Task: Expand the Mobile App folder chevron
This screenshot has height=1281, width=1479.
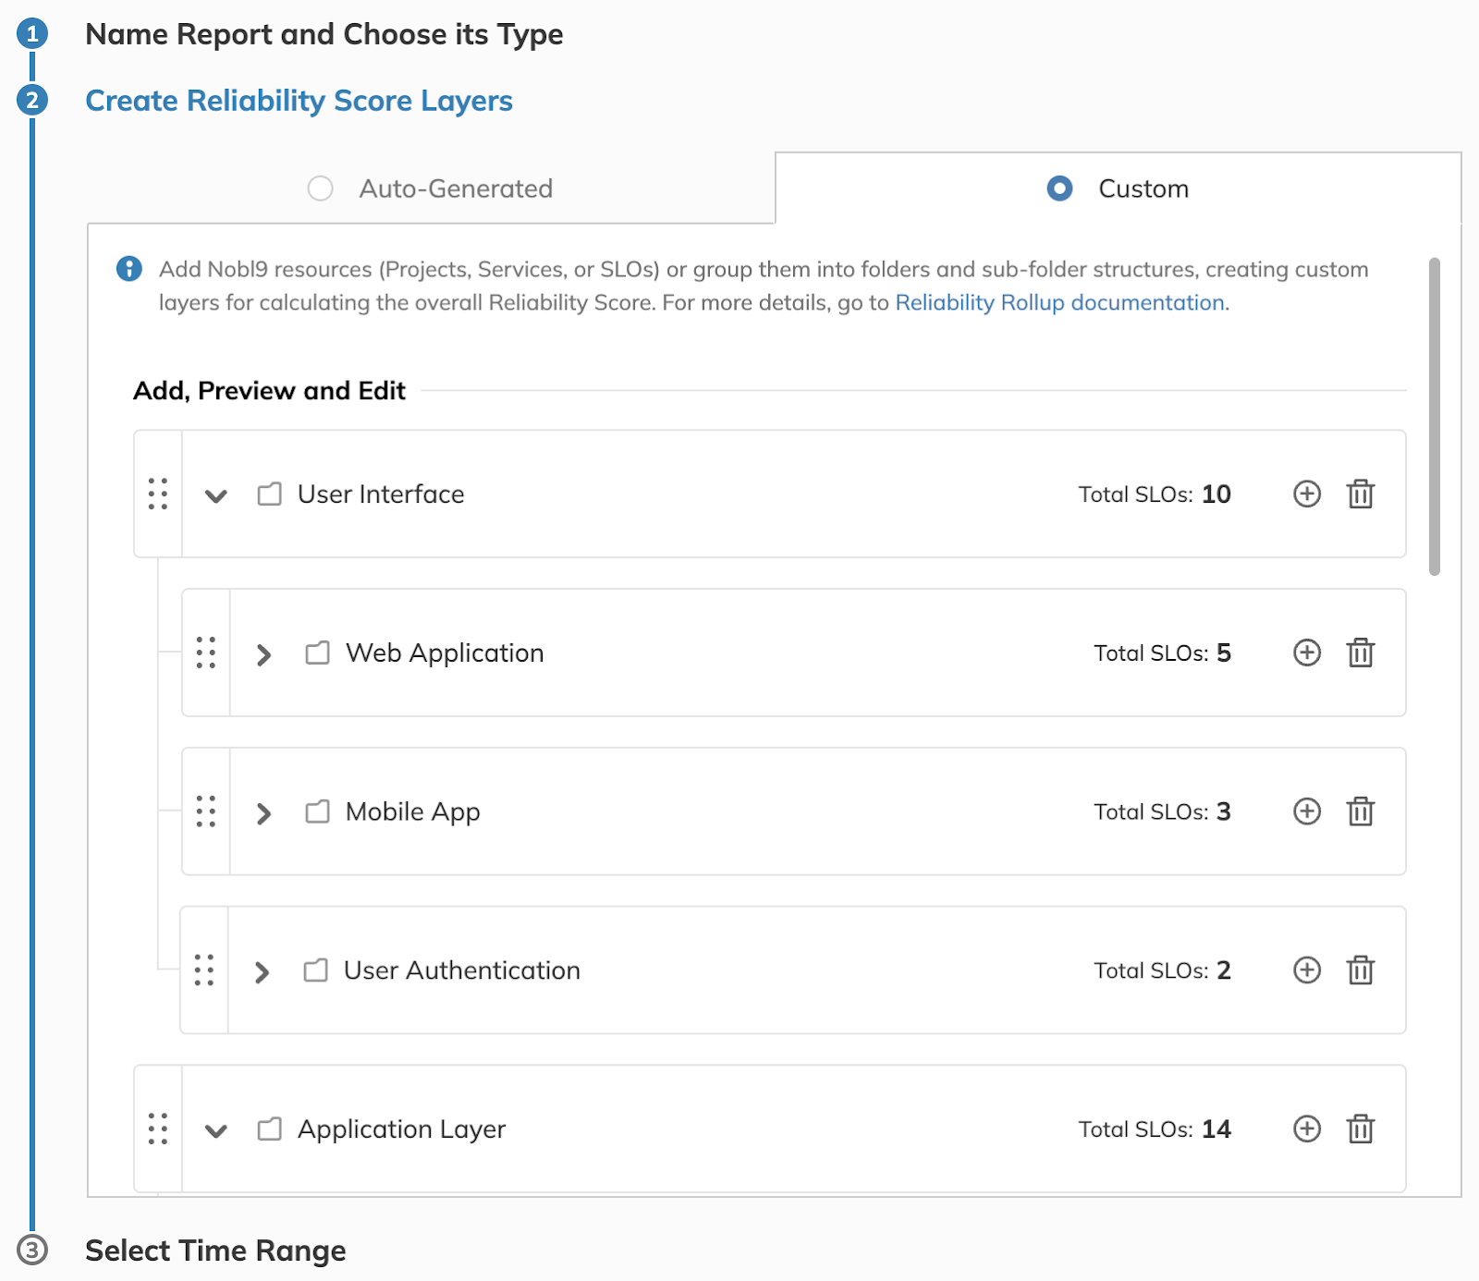Action: (x=263, y=813)
